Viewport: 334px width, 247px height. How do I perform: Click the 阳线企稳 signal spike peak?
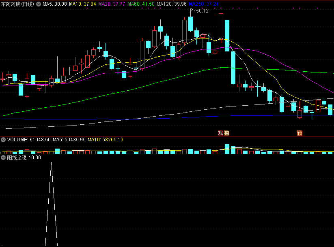click(x=51, y=163)
